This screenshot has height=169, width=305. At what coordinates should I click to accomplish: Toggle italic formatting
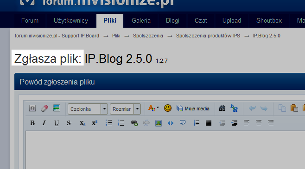tap(44, 123)
